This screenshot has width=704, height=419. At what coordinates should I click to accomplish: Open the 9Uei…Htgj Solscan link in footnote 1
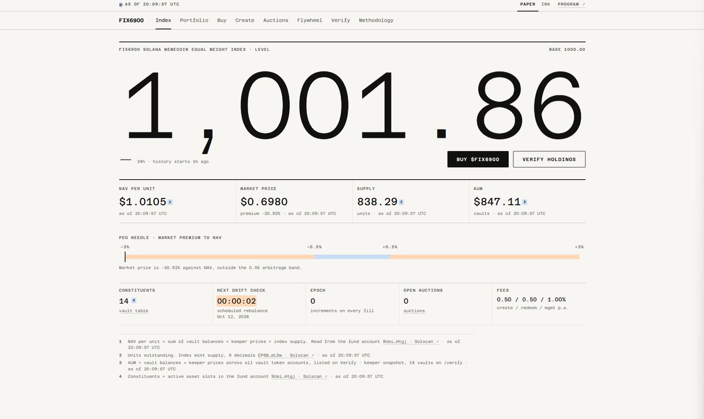[x=411, y=341]
